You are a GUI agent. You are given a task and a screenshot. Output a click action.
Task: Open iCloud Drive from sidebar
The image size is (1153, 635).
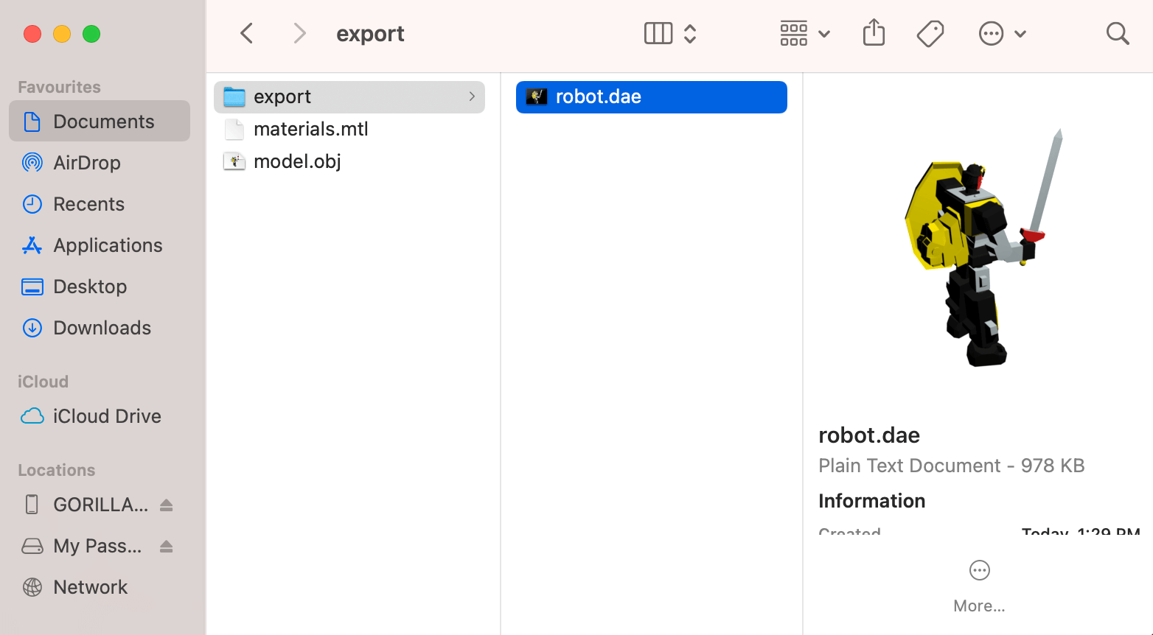106,416
